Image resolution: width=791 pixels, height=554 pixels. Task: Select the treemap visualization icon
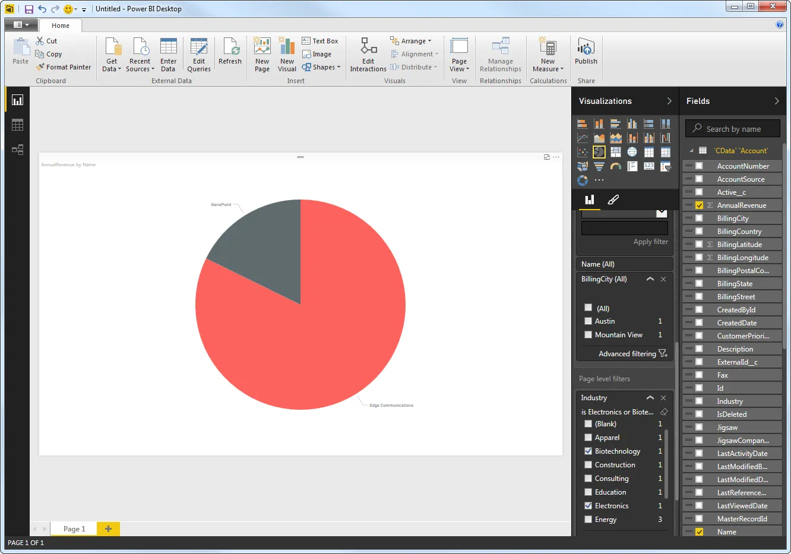tap(615, 151)
